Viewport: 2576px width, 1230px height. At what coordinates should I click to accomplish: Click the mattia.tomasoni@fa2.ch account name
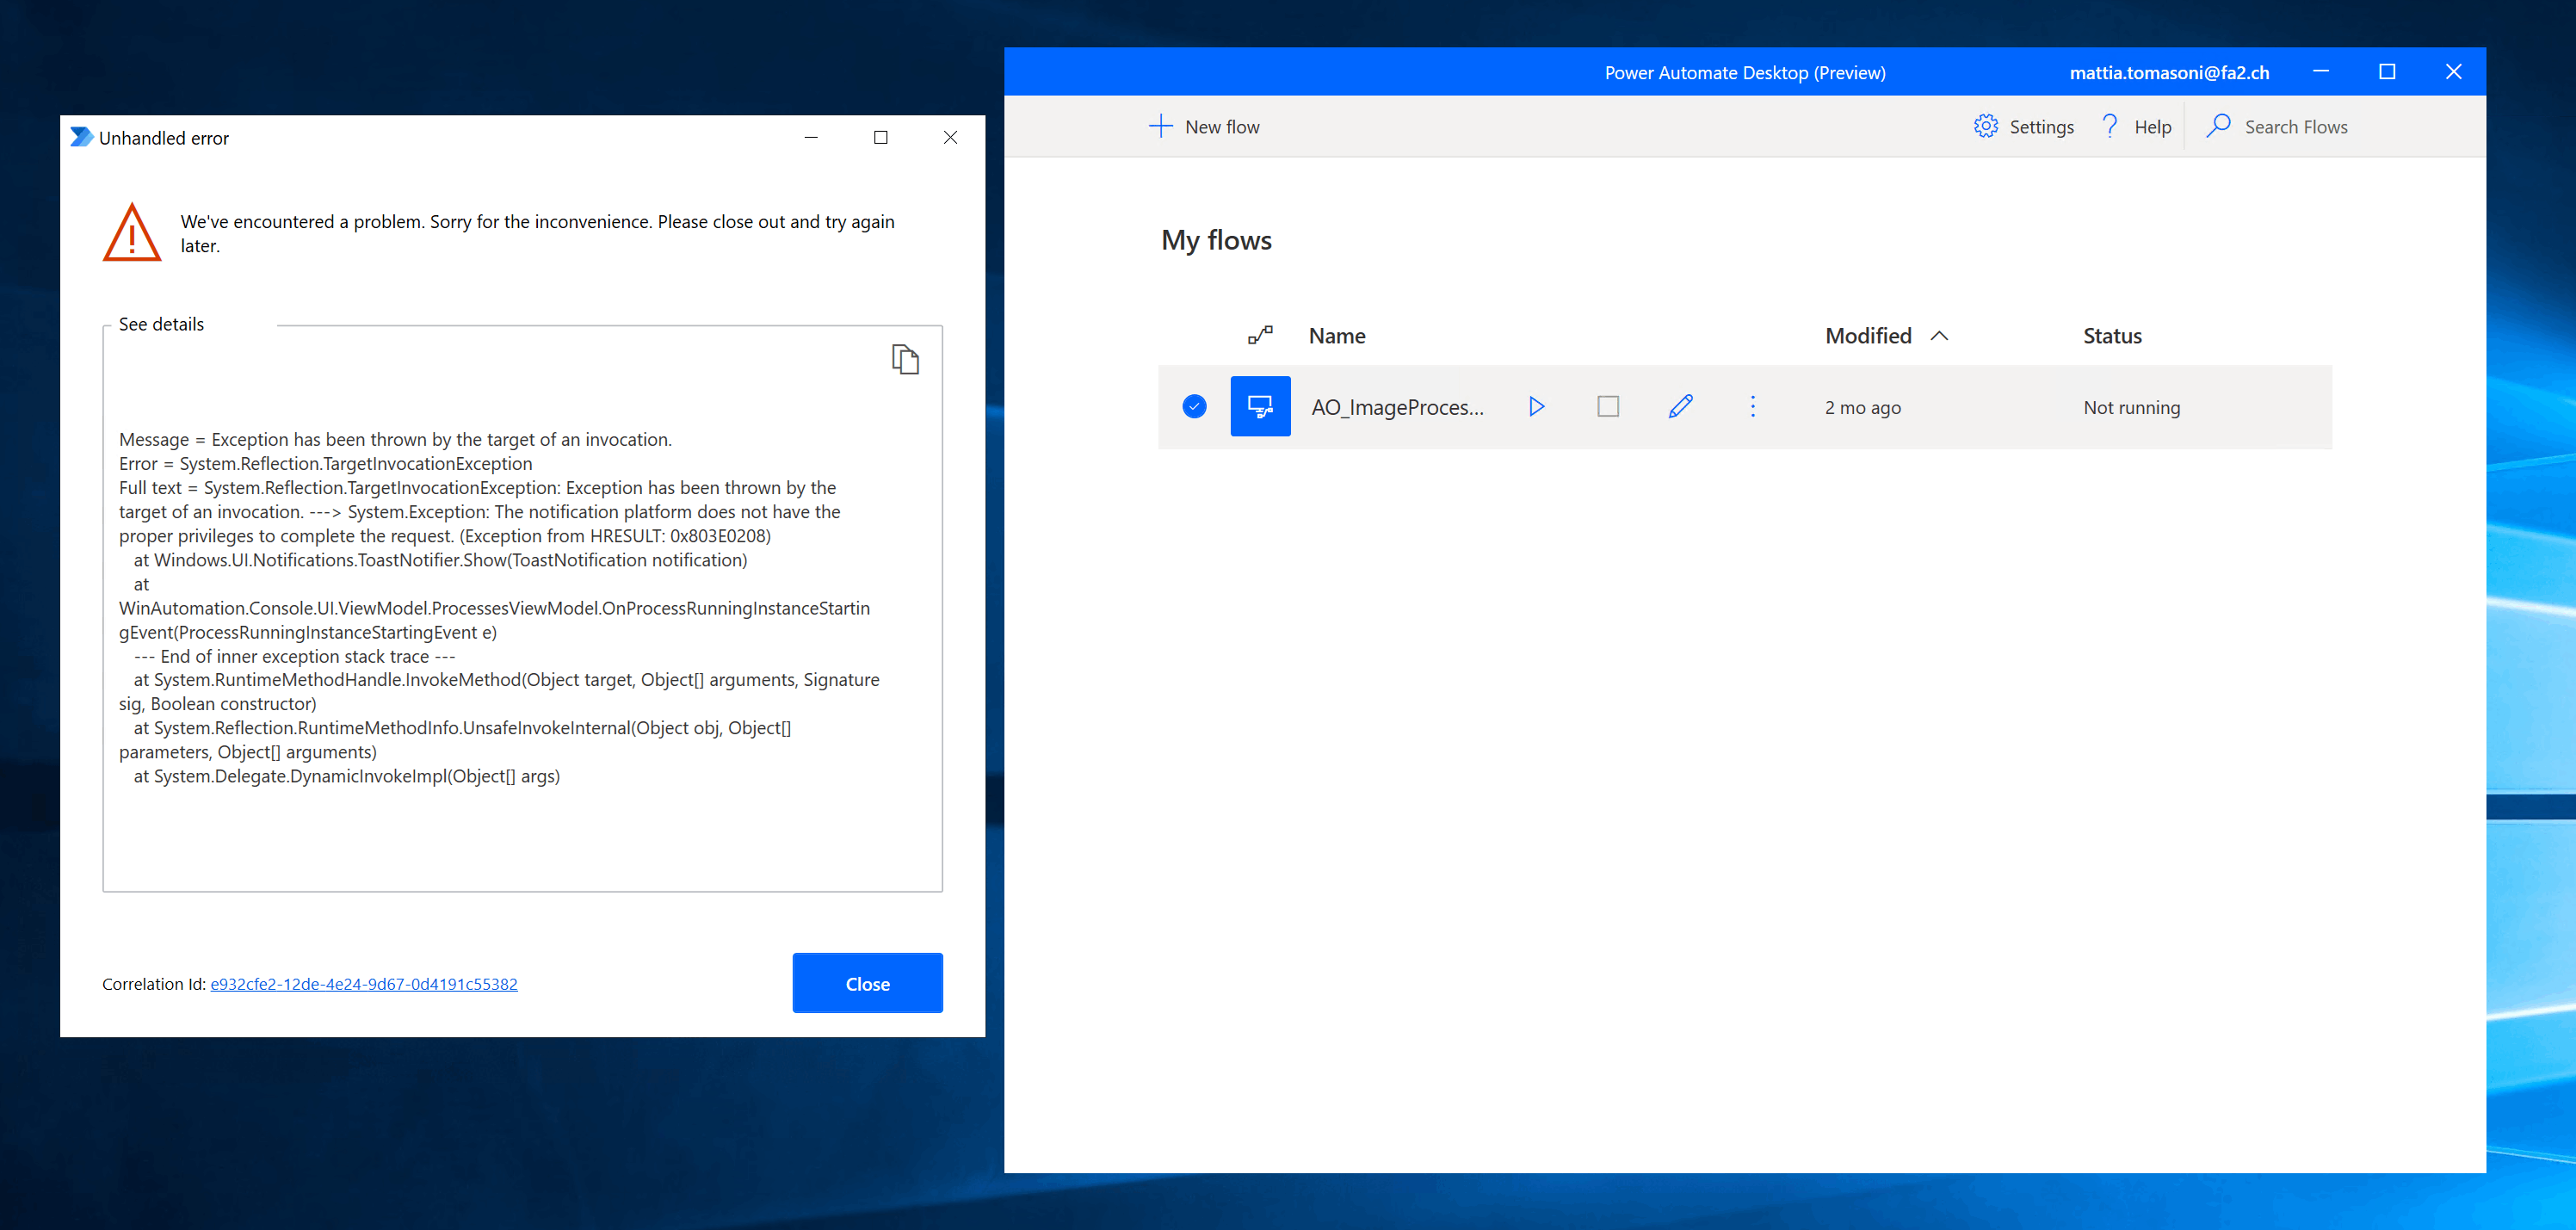pyautogui.click(x=2169, y=73)
